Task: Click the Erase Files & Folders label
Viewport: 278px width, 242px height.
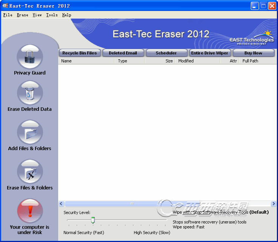Action: 30,188
